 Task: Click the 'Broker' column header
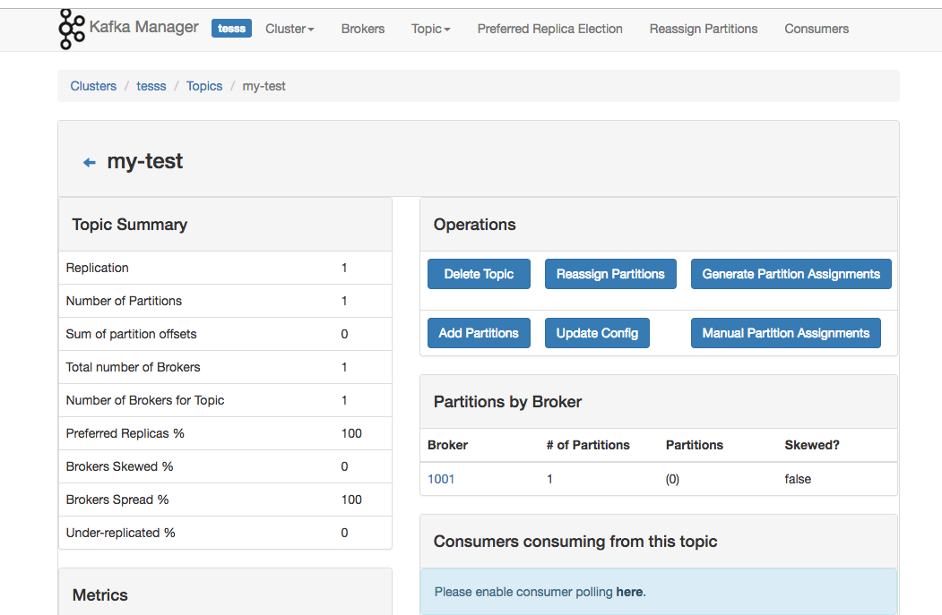click(x=447, y=445)
